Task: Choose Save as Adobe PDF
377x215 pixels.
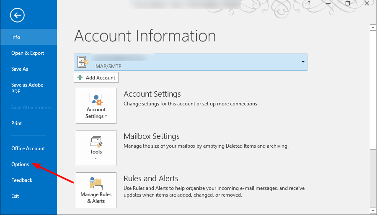Action: (x=28, y=88)
